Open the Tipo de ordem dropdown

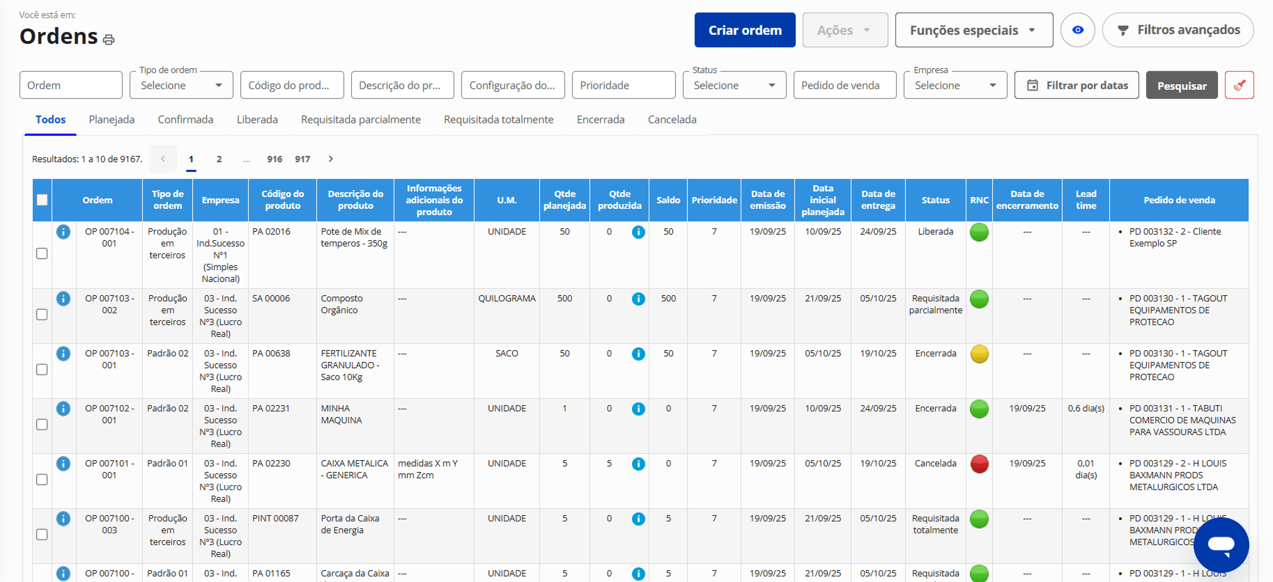coord(181,85)
